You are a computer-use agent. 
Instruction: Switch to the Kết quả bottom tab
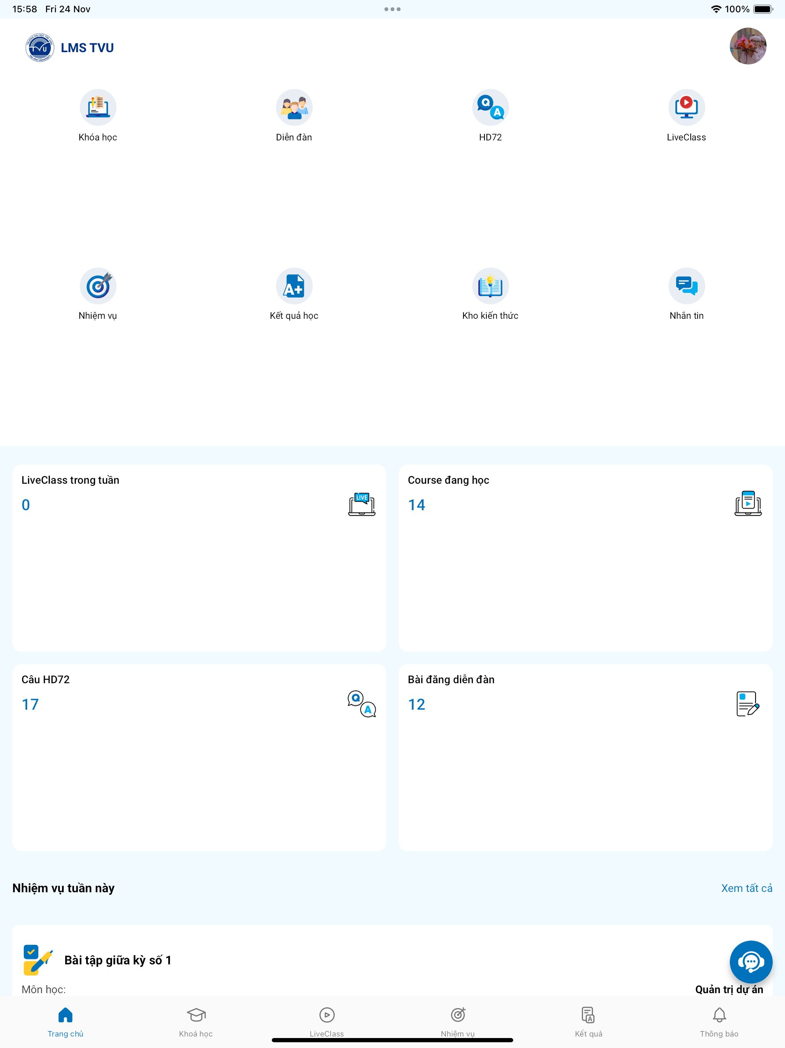[588, 1022]
